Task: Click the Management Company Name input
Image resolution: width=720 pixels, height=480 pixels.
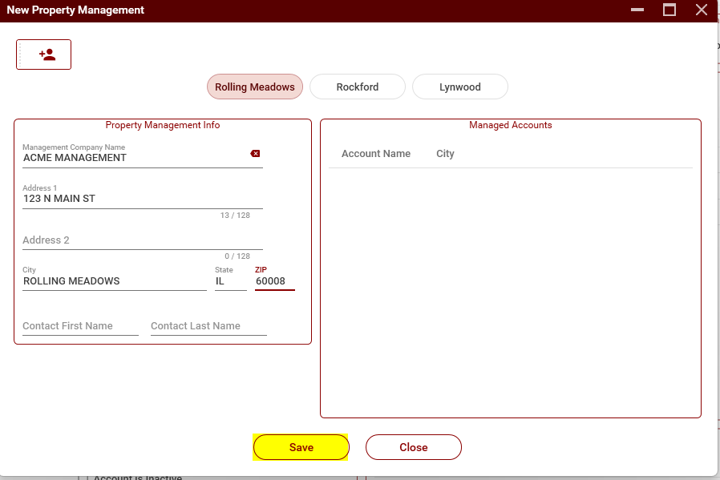Action: pyautogui.click(x=132, y=158)
